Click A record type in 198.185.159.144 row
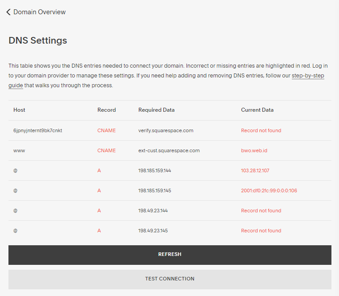The image size is (339, 296). click(x=99, y=170)
